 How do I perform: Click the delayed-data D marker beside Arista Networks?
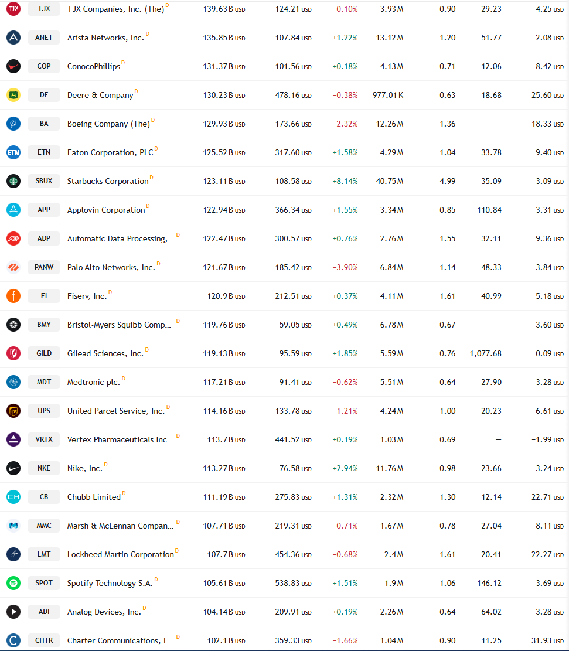point(148,33)
